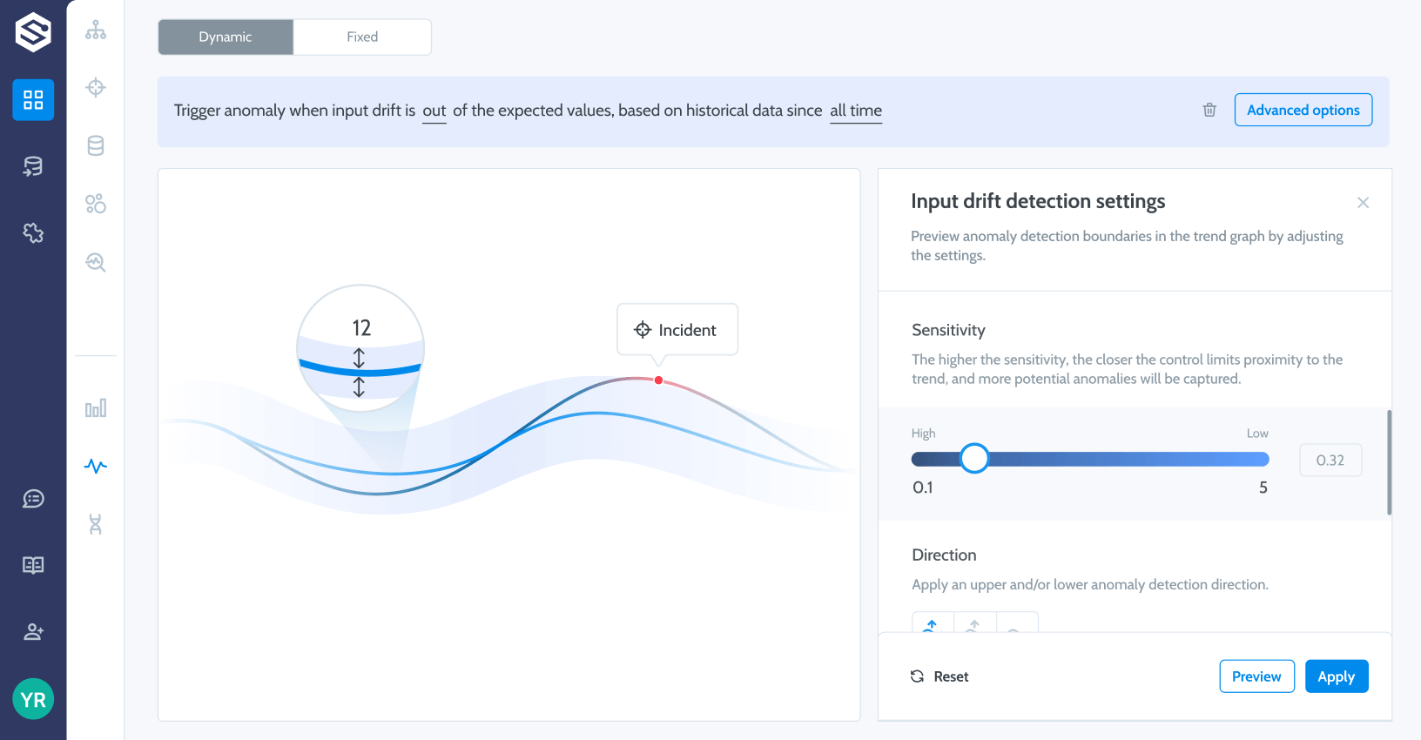Click the Preview button

pyautogui.click(x=1256, y=676)
